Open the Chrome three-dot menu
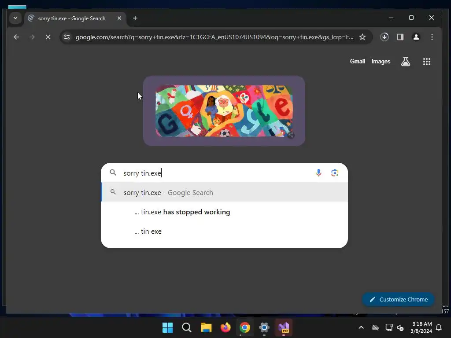 [x=432, y=37]
